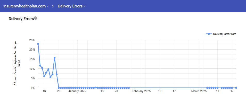246x100 pixels.
Task: Open the insuremyhealthplan.com domain dropdown
Action: coord(26,6)
